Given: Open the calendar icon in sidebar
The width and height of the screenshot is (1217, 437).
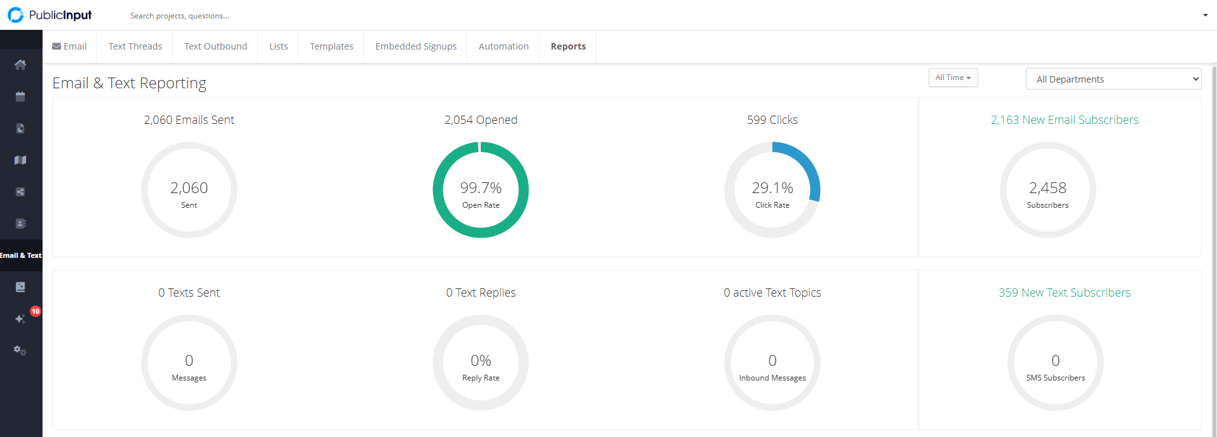Looking at the screenshot, I should click(x=20, y=97).
